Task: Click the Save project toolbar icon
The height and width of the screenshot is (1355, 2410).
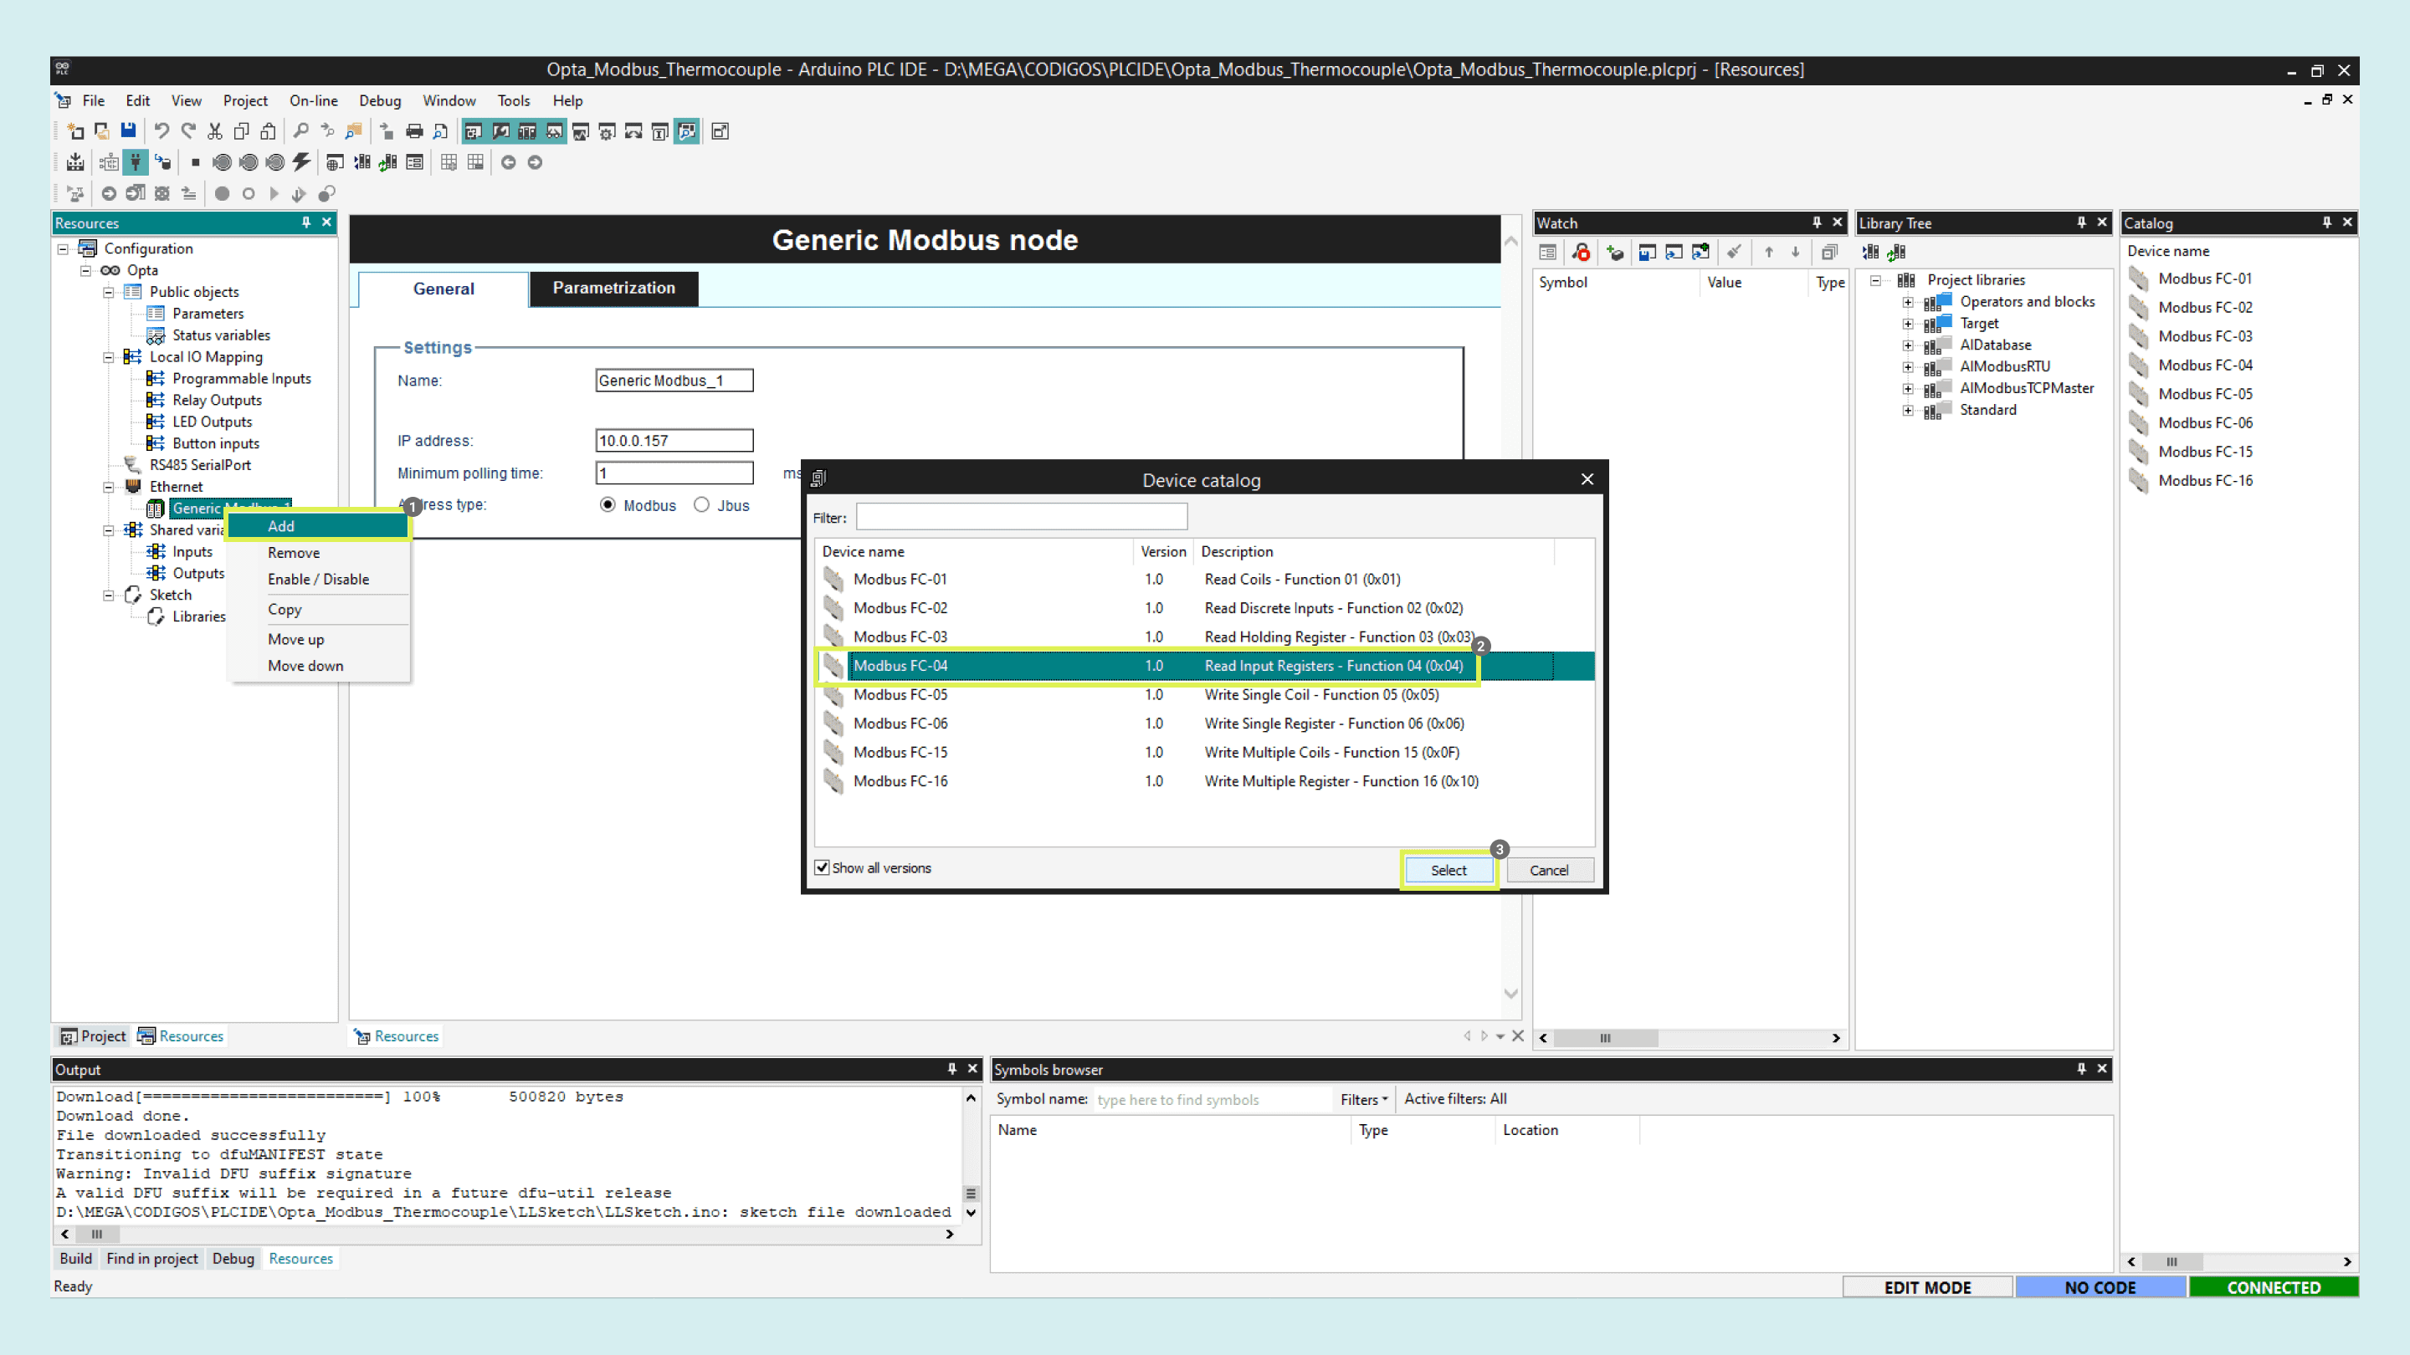Action: click(x=128, y=131)
